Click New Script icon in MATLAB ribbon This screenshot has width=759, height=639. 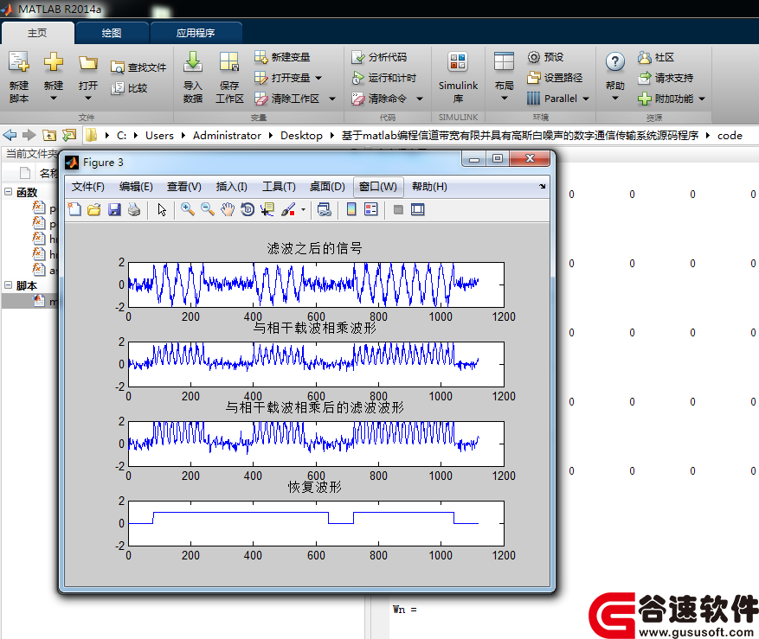tap(19, 62)
